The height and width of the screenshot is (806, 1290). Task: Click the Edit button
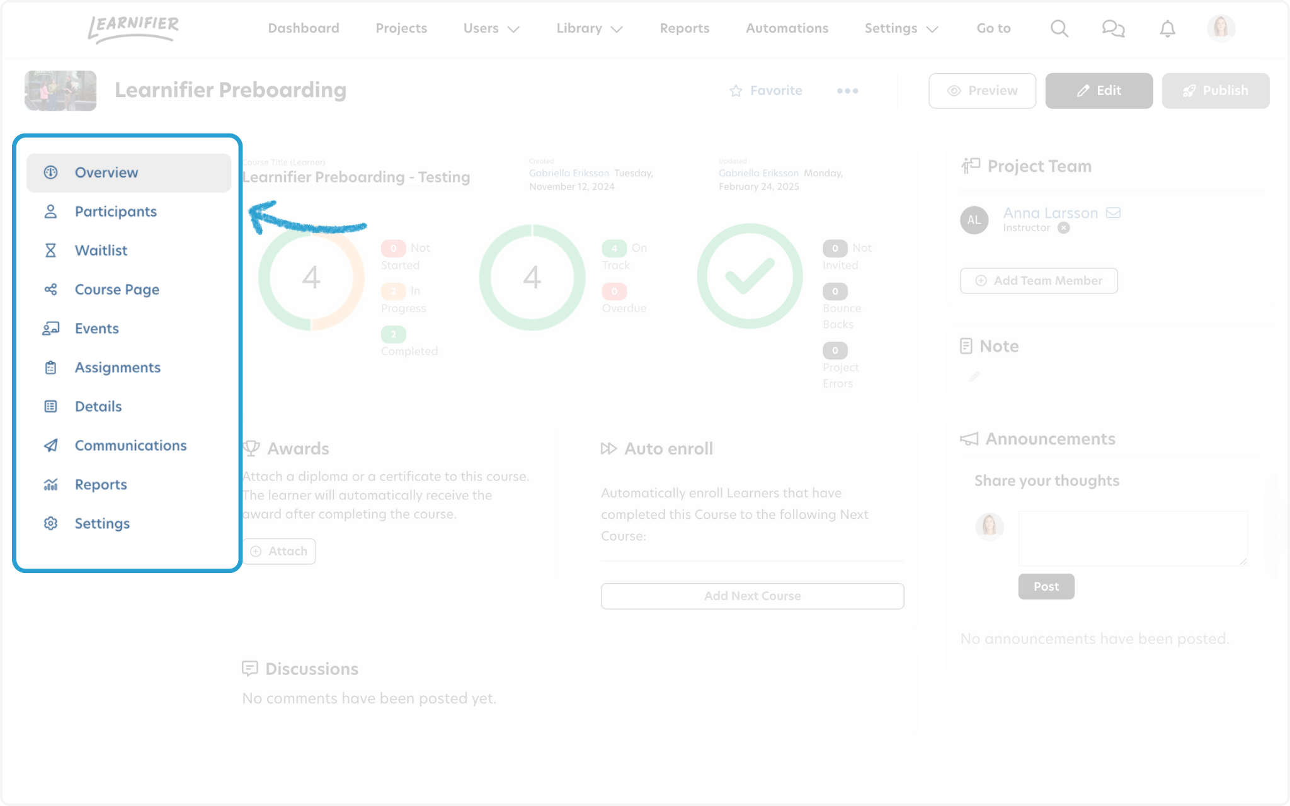click(1099, 91)
